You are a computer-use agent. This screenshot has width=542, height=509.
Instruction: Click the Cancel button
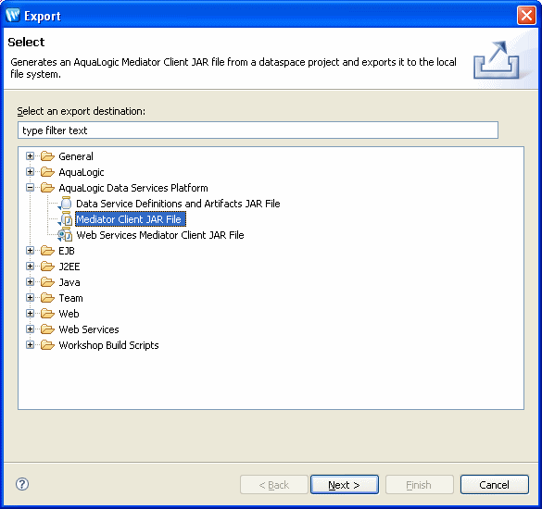click(x=495, y=485)
